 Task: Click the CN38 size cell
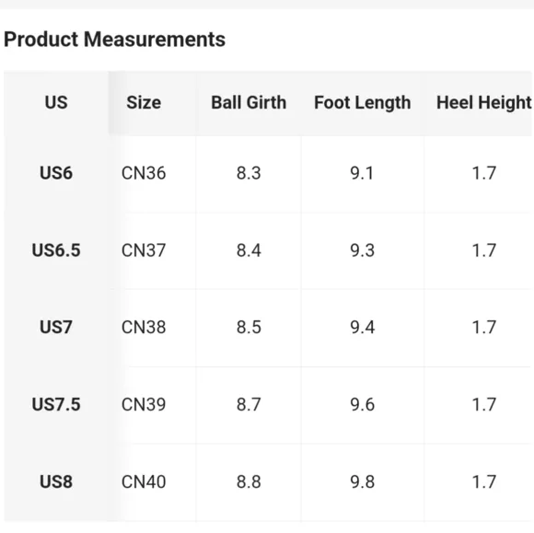pos(144,328)
